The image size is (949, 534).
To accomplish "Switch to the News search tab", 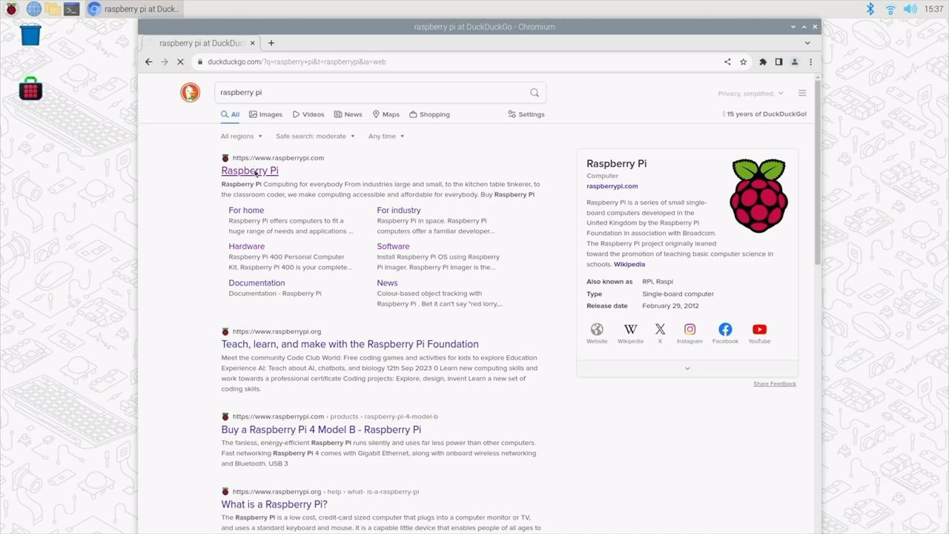I will (348, 114).
